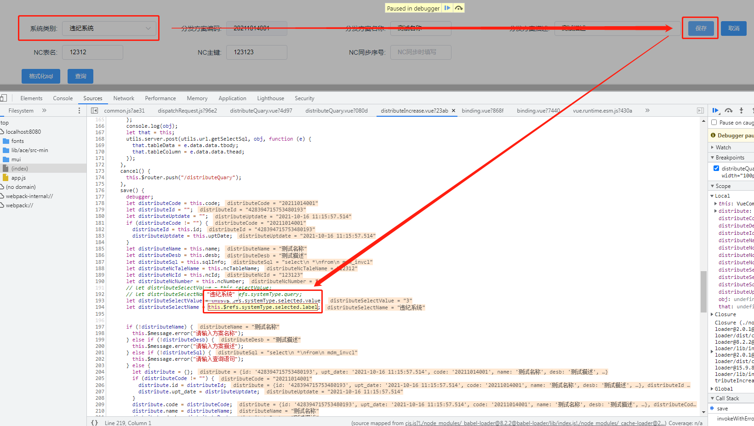The height and width of the screenshot is (426, 754).
Task: Resume script execution in the debugger
Action: 714,111
